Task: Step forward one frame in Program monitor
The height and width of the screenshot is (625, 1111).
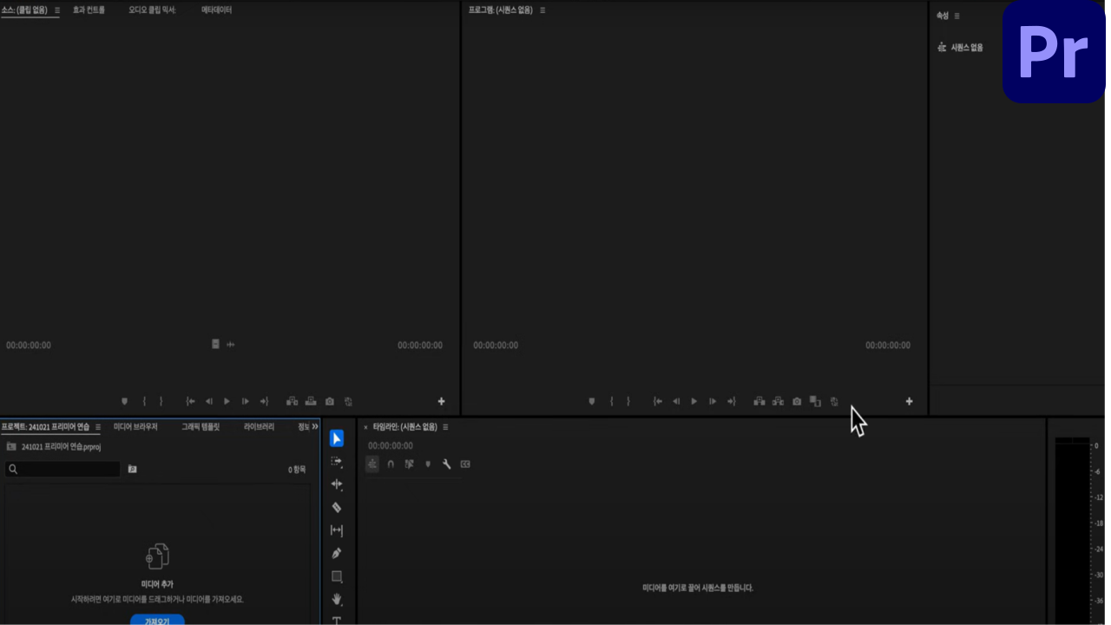Action: click(x=713, y=401)
